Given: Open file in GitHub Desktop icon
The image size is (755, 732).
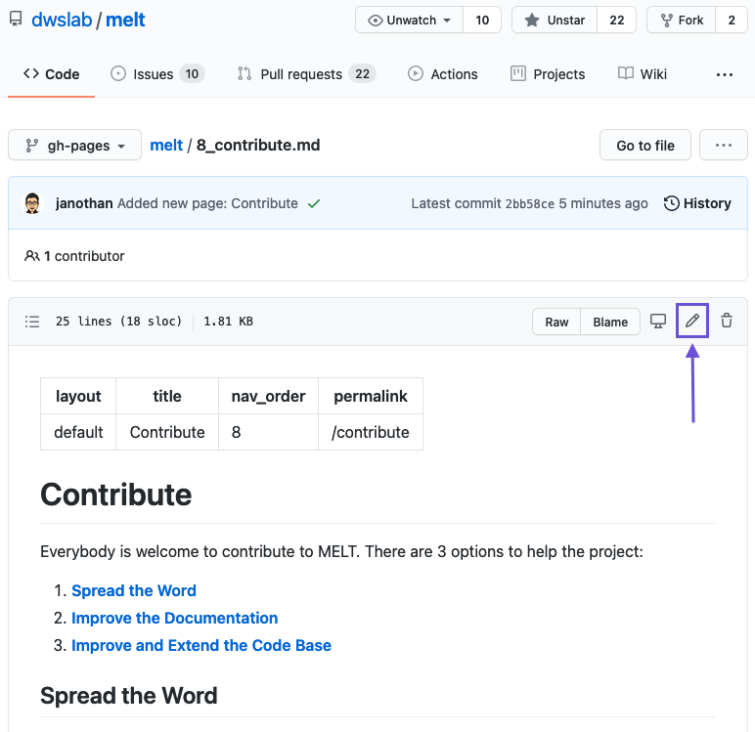Looking at the screenshot, I should 658,321.
